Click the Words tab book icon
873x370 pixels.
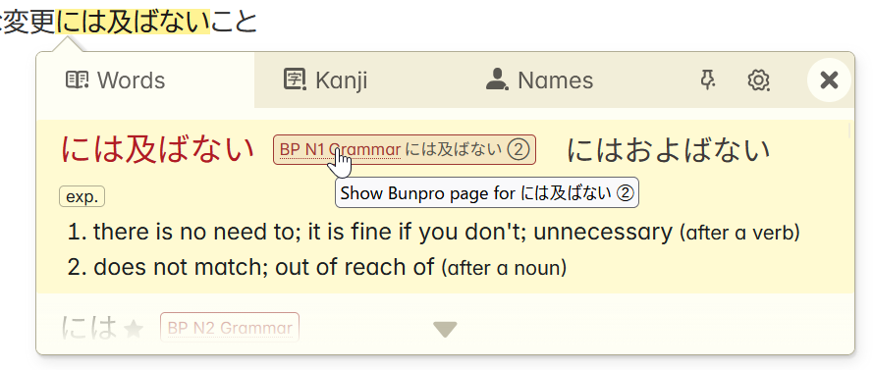(78, 80)
